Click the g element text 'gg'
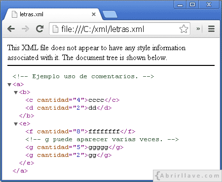The width and height of the screenshot is (222, 182). coord(92,155)
